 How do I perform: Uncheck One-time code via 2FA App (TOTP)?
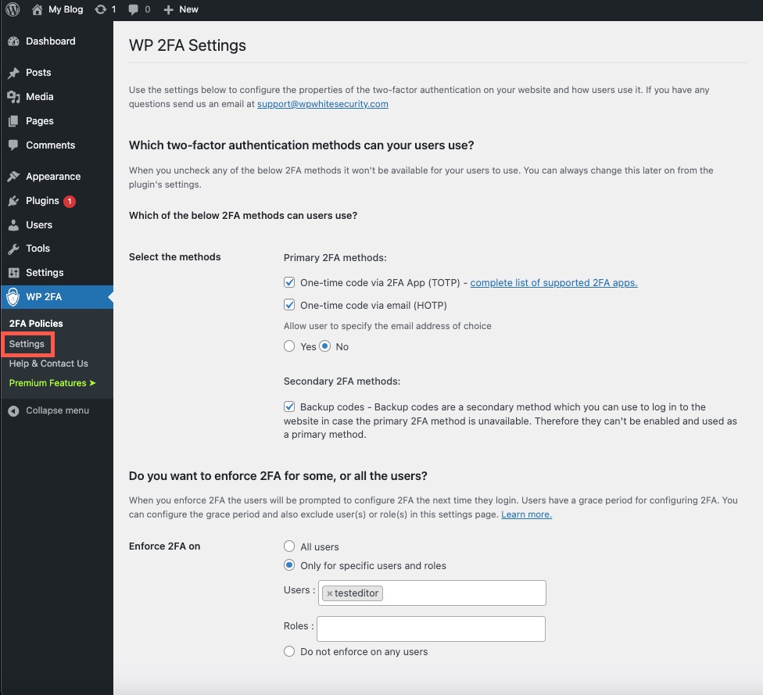click(289, 283)
